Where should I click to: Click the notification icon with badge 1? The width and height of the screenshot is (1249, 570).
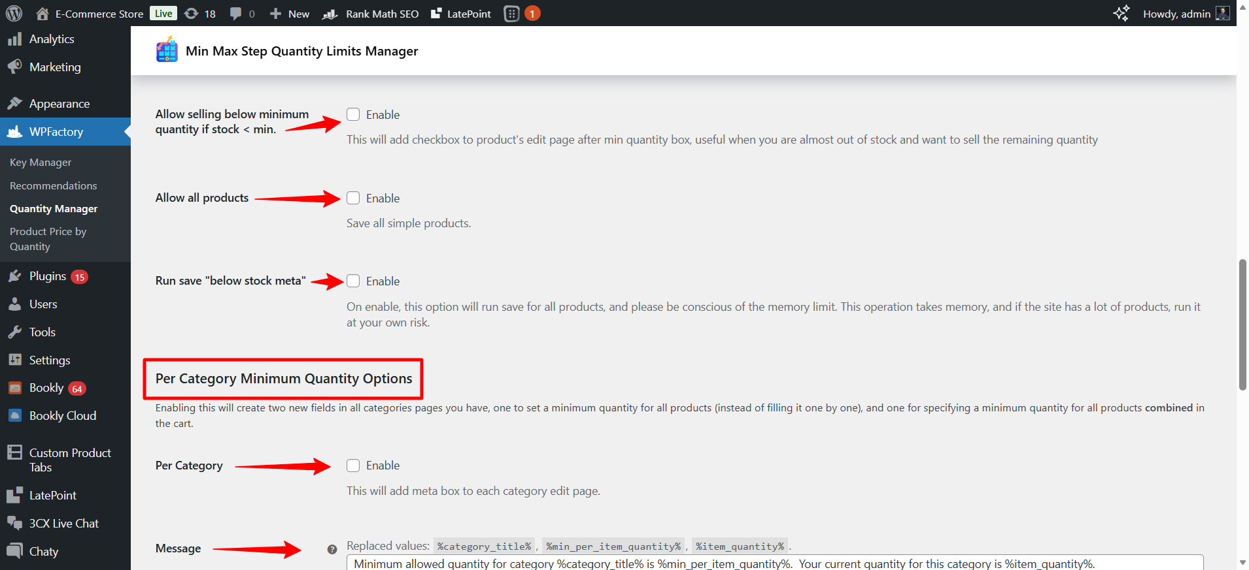point(522,14)
